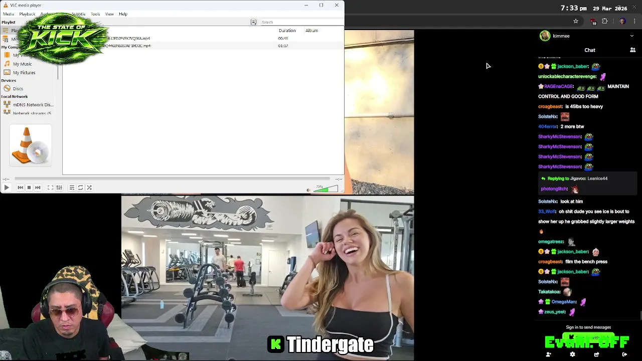Viewport: 642px width, 361px height.
Task: Expand the kimmee channel dropdown chevron
Action: [631, 36]
